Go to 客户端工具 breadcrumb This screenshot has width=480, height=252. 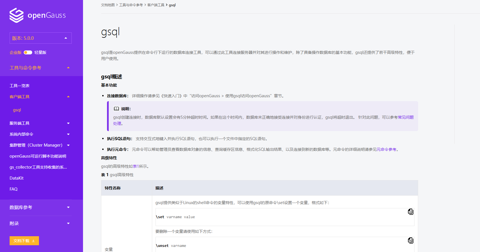pyautogui.click(x=156, y=5)
